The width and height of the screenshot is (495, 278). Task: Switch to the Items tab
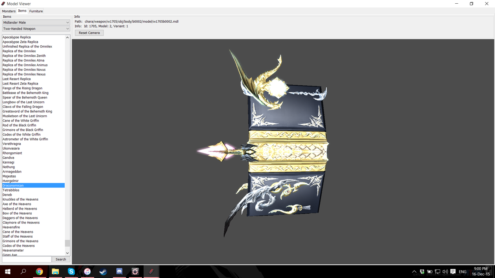[22, 11]
